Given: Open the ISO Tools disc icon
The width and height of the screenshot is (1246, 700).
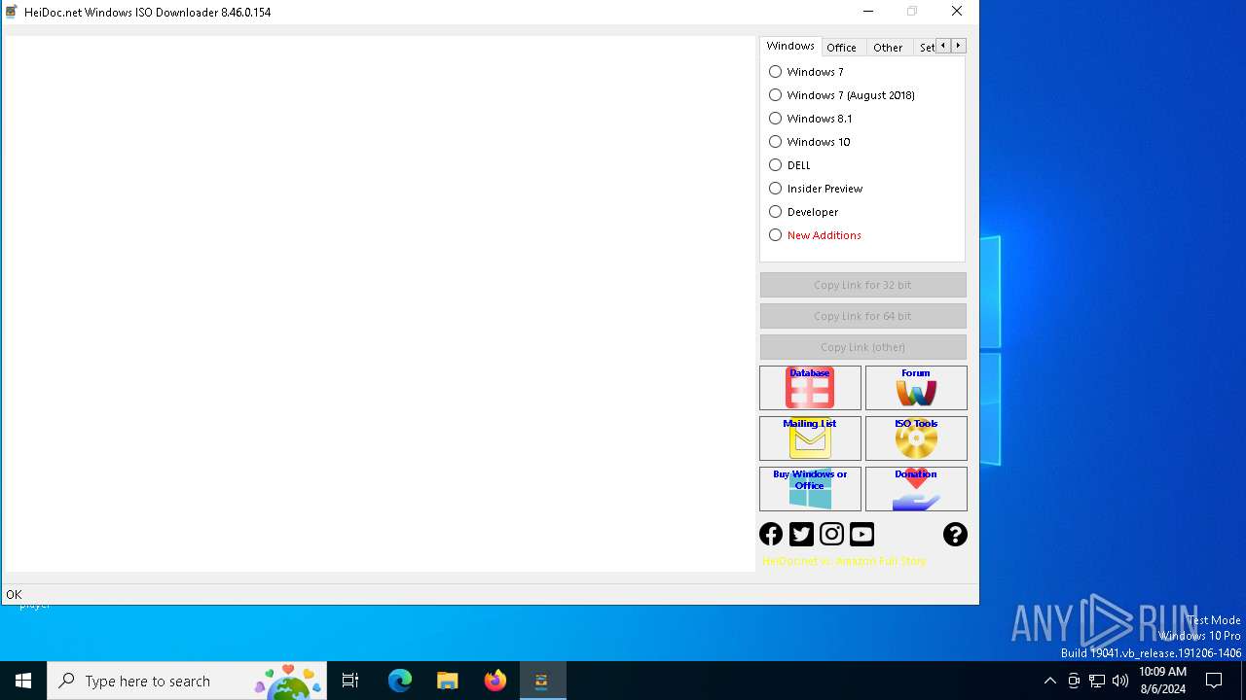Looking at the screenshot, I should 916,438.
